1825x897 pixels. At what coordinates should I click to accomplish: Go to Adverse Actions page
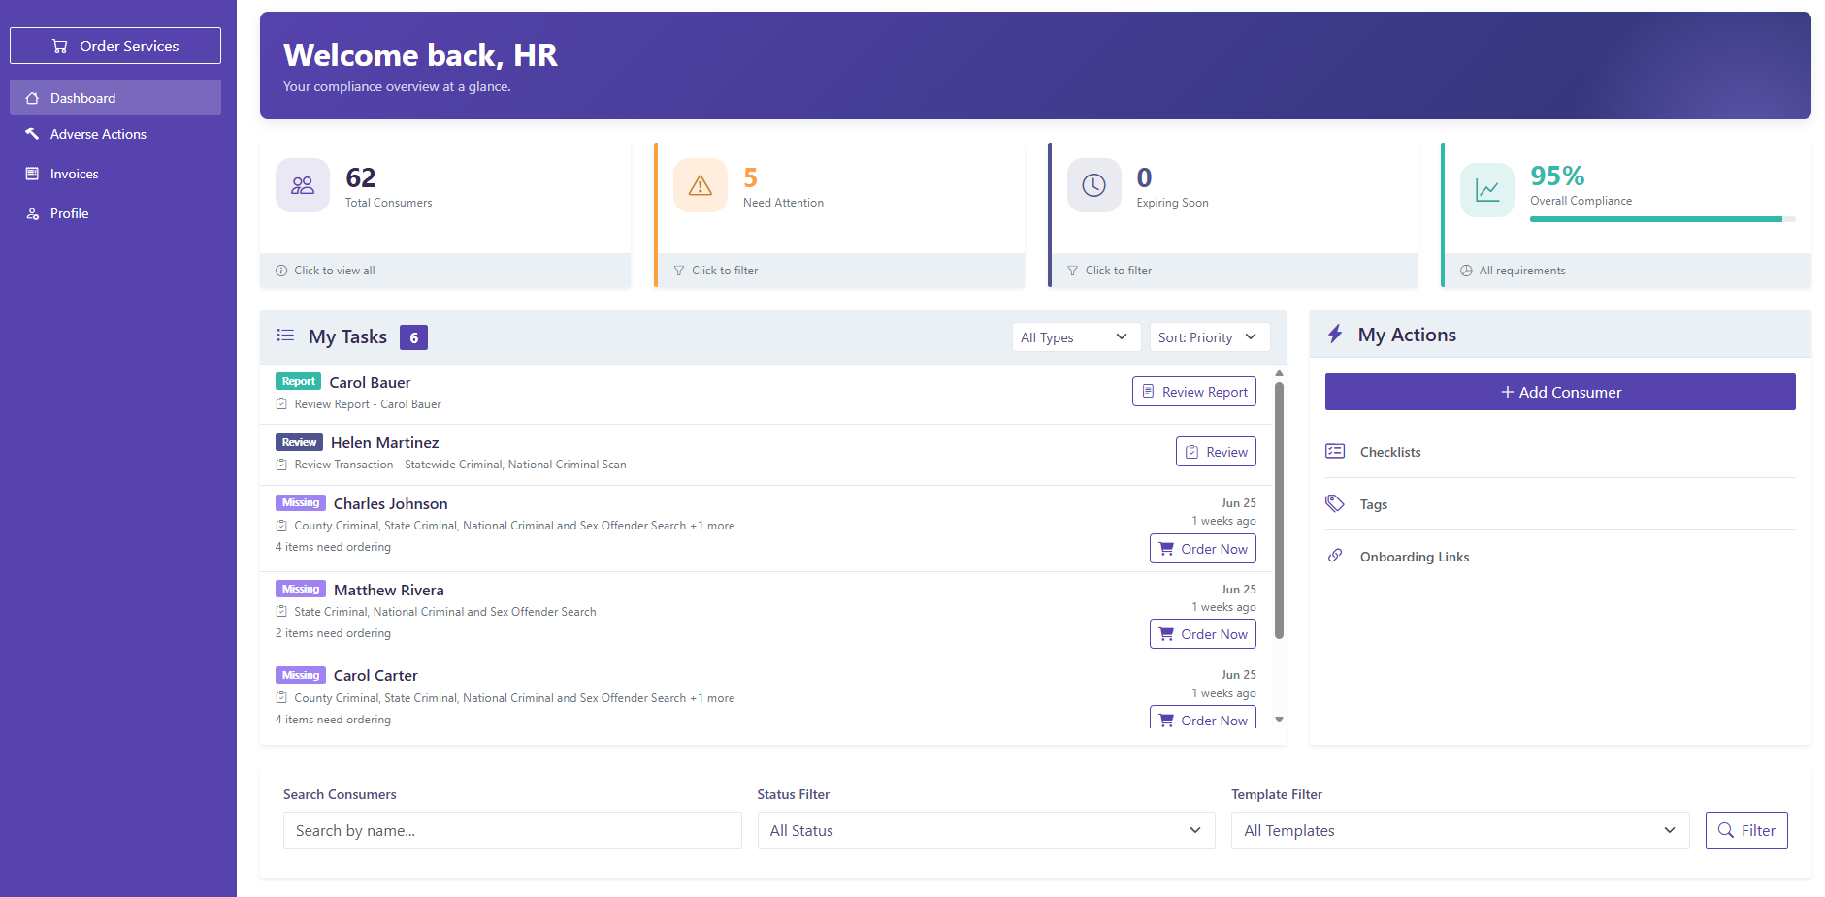coord(115,134)
